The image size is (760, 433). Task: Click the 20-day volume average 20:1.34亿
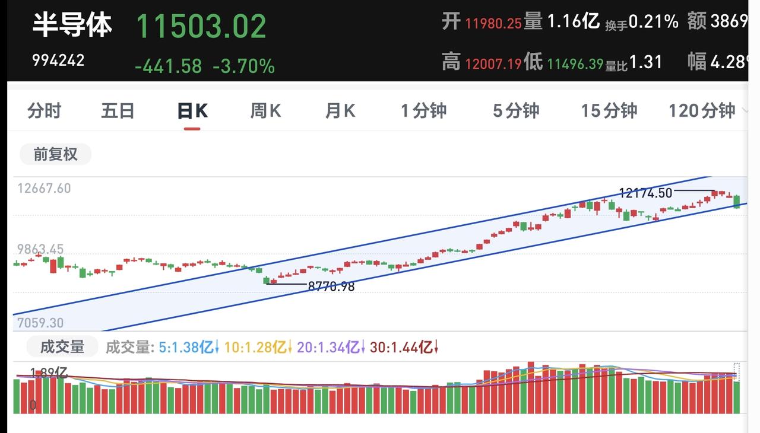click(x=331, y=347)
